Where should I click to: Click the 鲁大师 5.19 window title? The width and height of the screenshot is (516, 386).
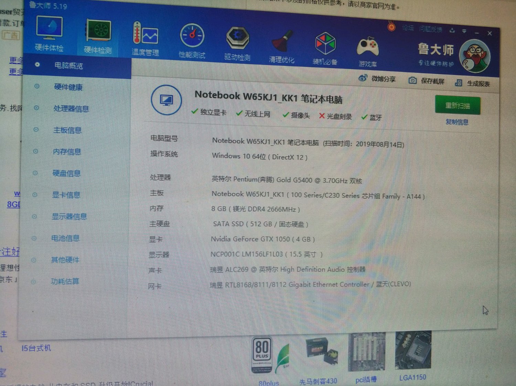pyautogui.click(x=48, y=6)
